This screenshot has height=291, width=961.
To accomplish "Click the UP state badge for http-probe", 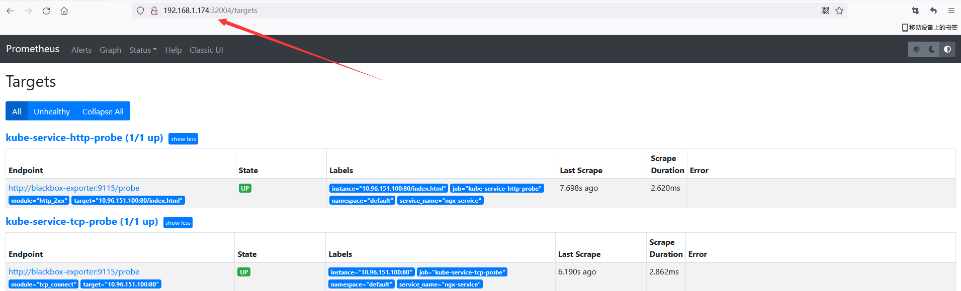I will tap(245, 189).
